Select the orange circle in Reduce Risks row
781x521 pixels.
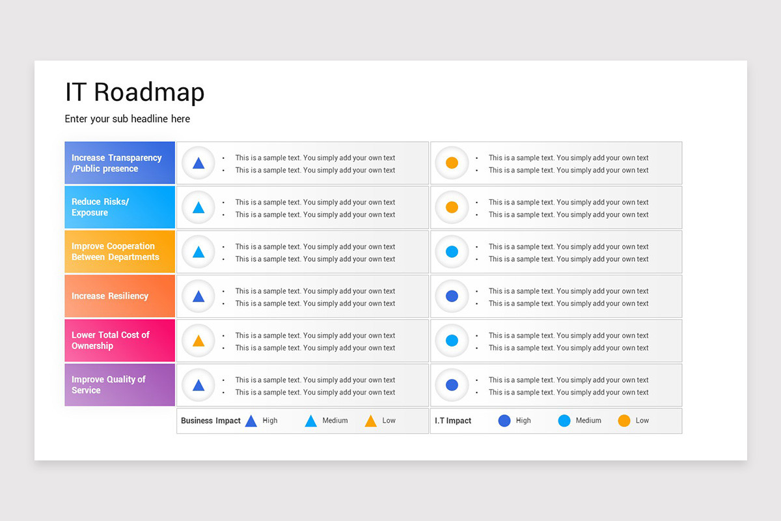[x=452, y=207]
